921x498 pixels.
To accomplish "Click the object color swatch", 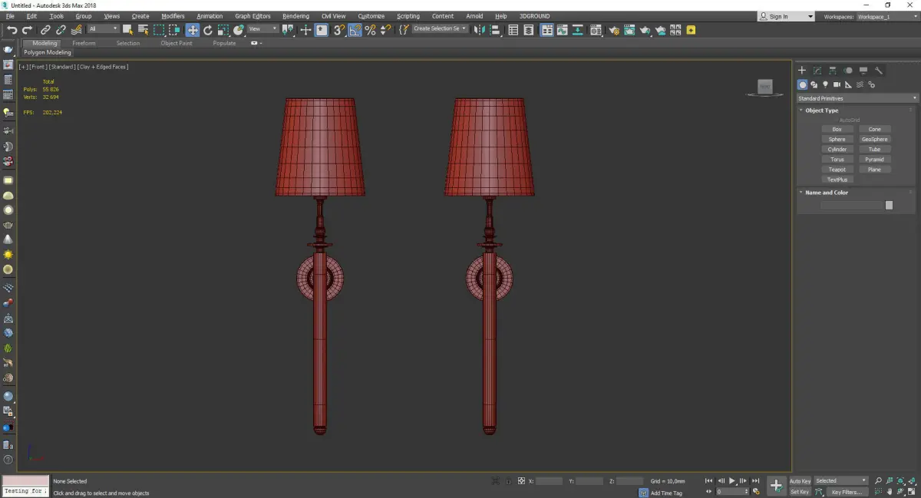I will click(x=889, y=205).
